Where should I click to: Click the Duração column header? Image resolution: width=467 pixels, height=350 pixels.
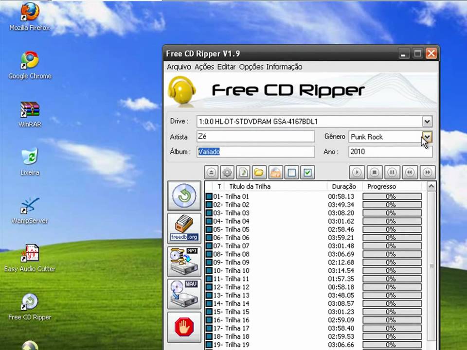[x=344, y=187]
